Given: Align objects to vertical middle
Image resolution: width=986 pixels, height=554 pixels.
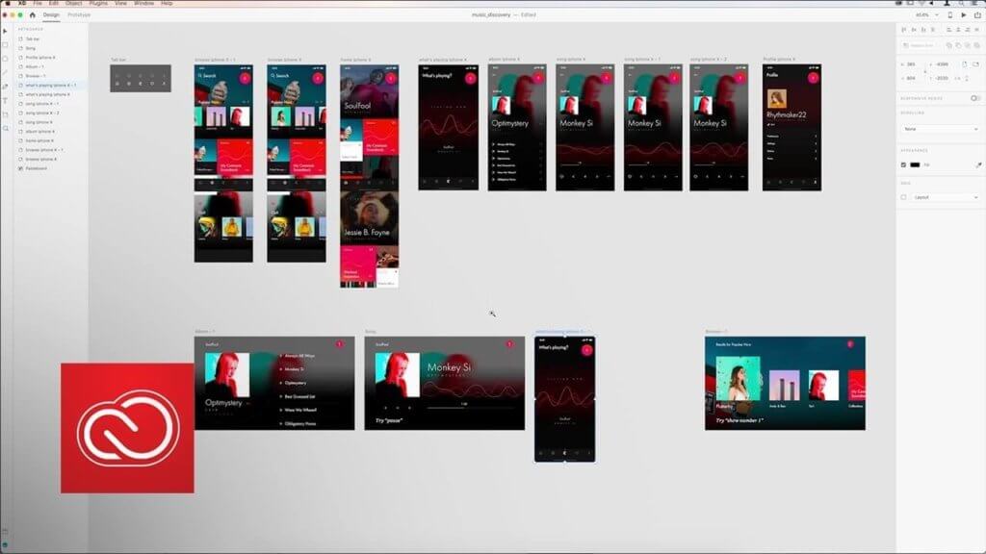Looking at the screenshot, I should pyautogui.click(x=914, y=29).
